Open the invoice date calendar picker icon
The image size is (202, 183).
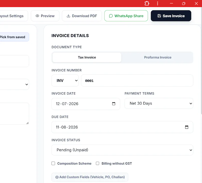pos(114,104)
